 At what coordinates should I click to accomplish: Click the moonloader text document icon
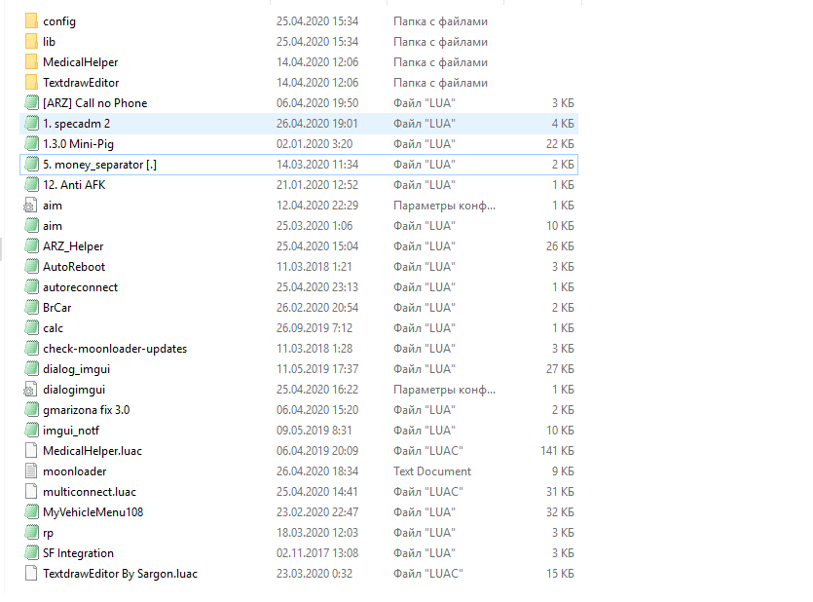30,471
